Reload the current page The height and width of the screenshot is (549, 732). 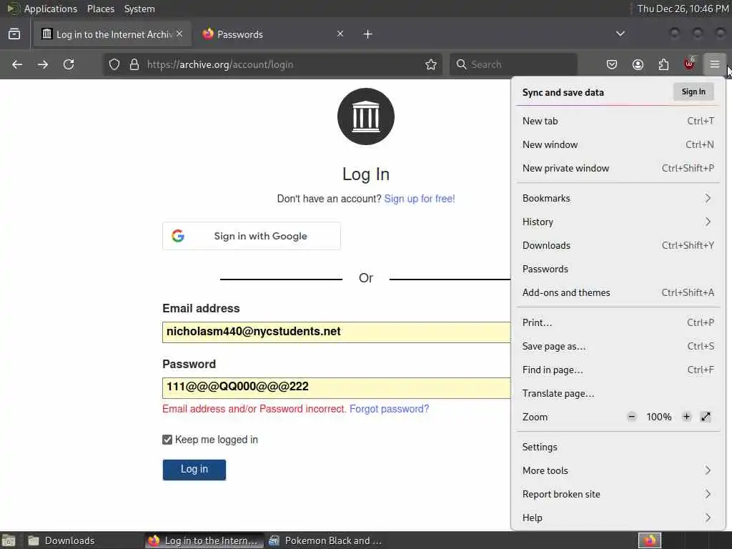[x=69, y=64]
